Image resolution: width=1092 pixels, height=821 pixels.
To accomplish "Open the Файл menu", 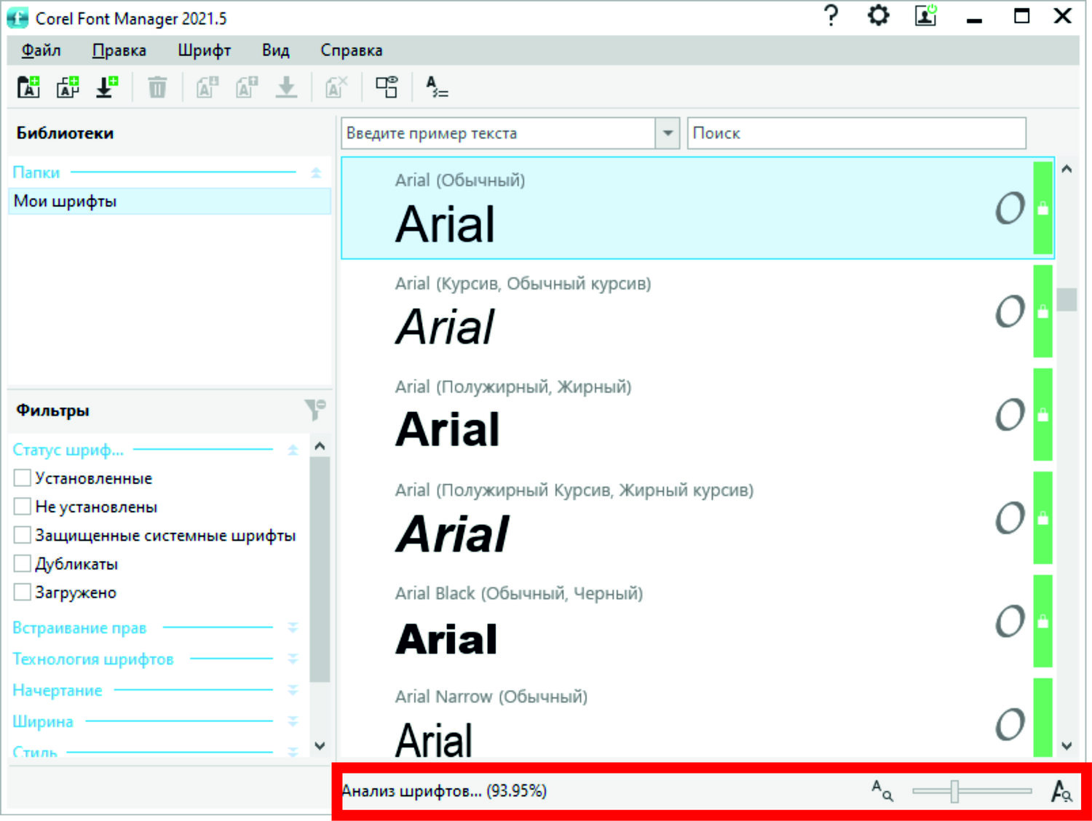I will click(41, 50).
